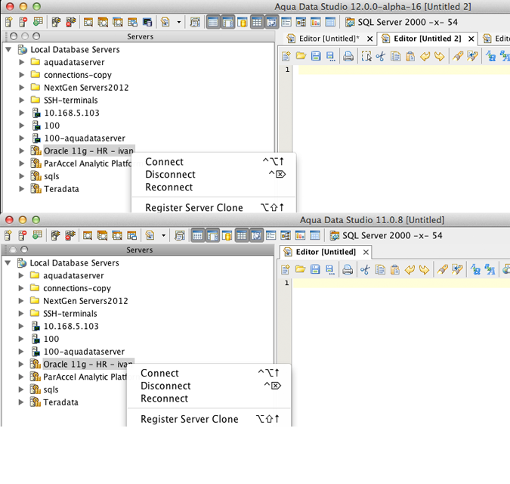Close Editor [Untitled] tab in 11.0.8 window

[x=366, y=253]
